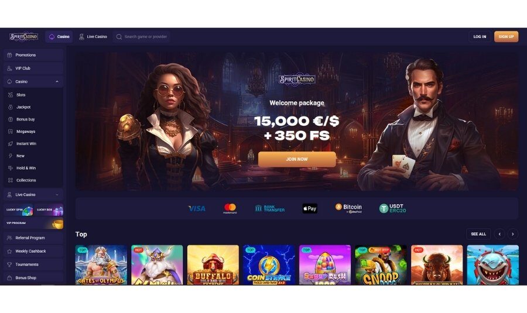The image size is (527, 313).
Task: Open the Lucky Spin wheel banner
Action: pyautogui.click(x=19, y=210)
